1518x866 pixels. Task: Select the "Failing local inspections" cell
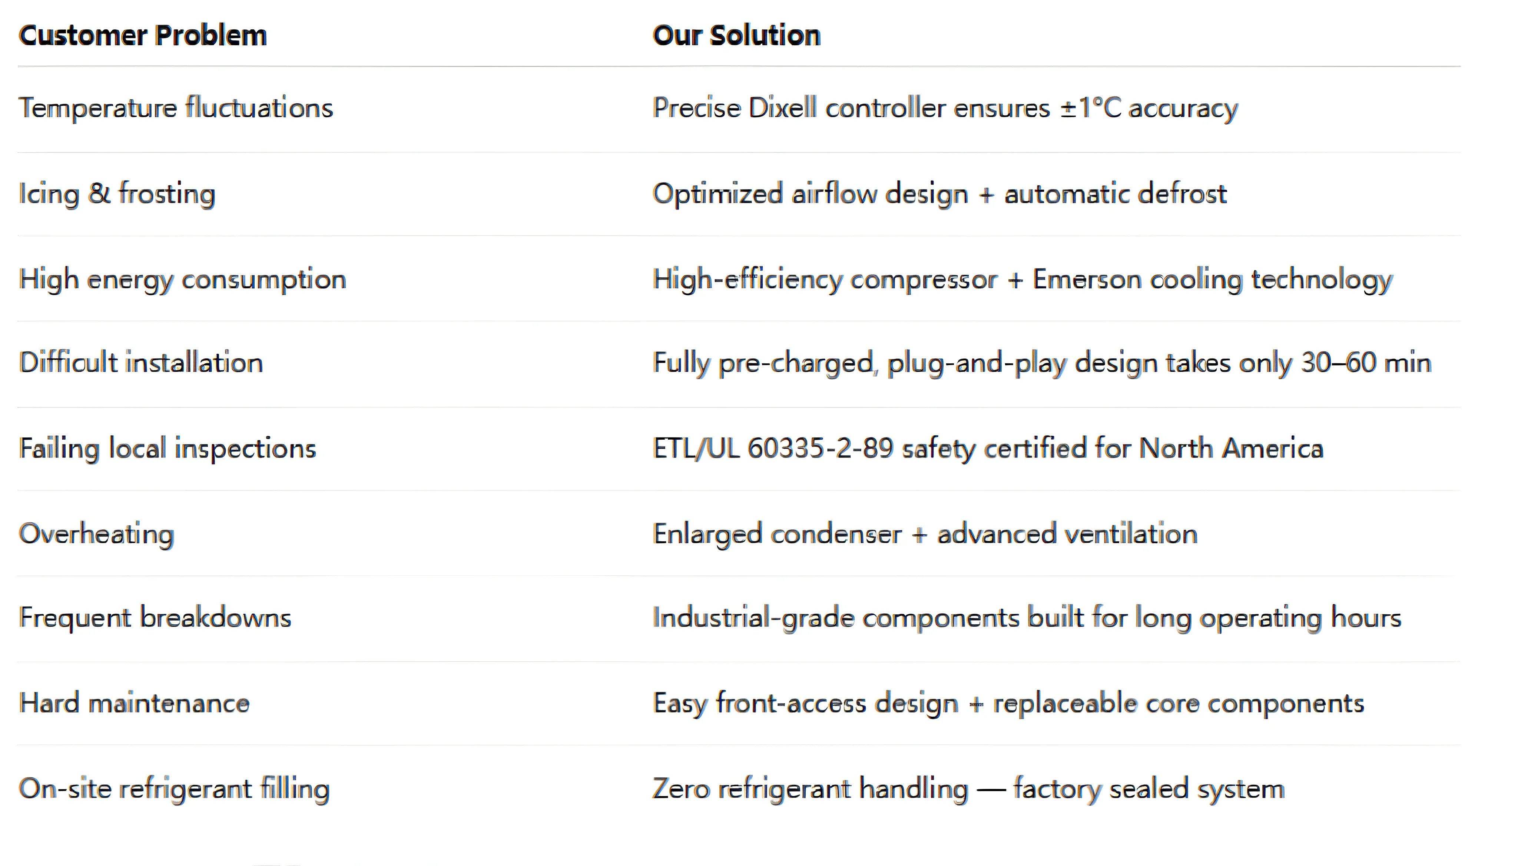[167, 449]
